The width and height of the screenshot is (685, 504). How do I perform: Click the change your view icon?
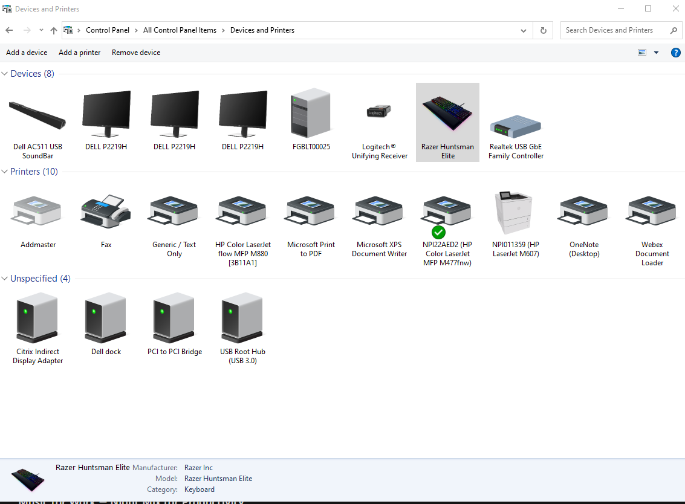coord(642,53)
